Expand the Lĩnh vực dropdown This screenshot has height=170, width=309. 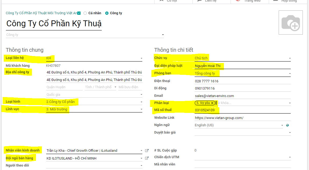click(x=141, y=109)
